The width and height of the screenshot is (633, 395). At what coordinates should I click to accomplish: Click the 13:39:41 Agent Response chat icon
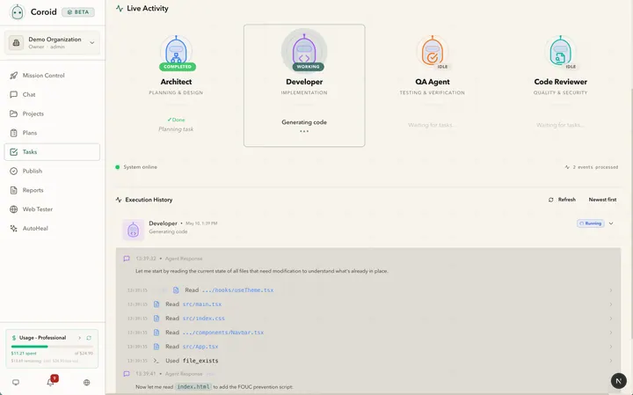tap(127, 374)
